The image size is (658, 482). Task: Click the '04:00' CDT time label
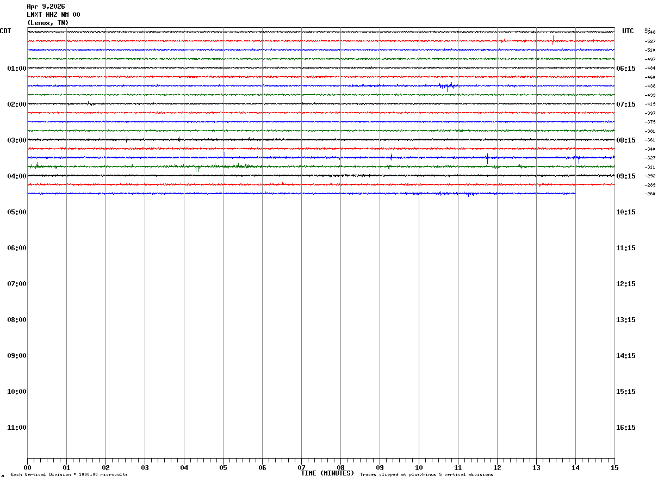pyautogui.click(x=17, y=176)
